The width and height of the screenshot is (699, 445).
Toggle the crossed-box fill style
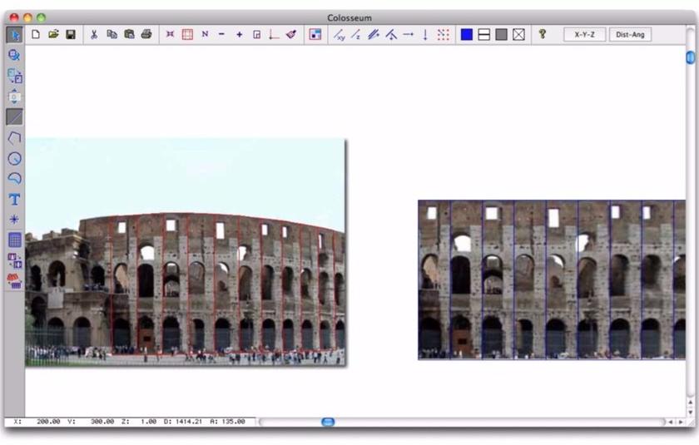(519, 34)
